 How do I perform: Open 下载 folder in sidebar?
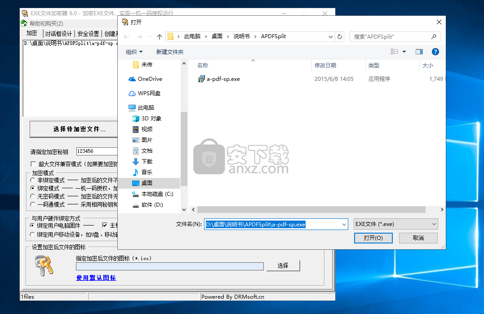click(142, 162)
